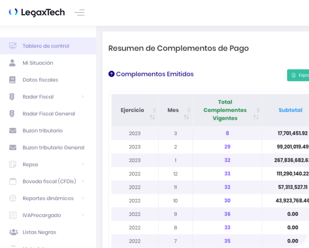
Task: Open Buzon tributario envelope icon
Action: [x=13, y=131]
